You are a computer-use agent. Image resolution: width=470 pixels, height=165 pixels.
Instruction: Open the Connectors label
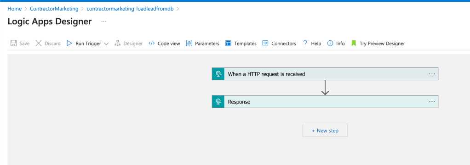point(284,44)
